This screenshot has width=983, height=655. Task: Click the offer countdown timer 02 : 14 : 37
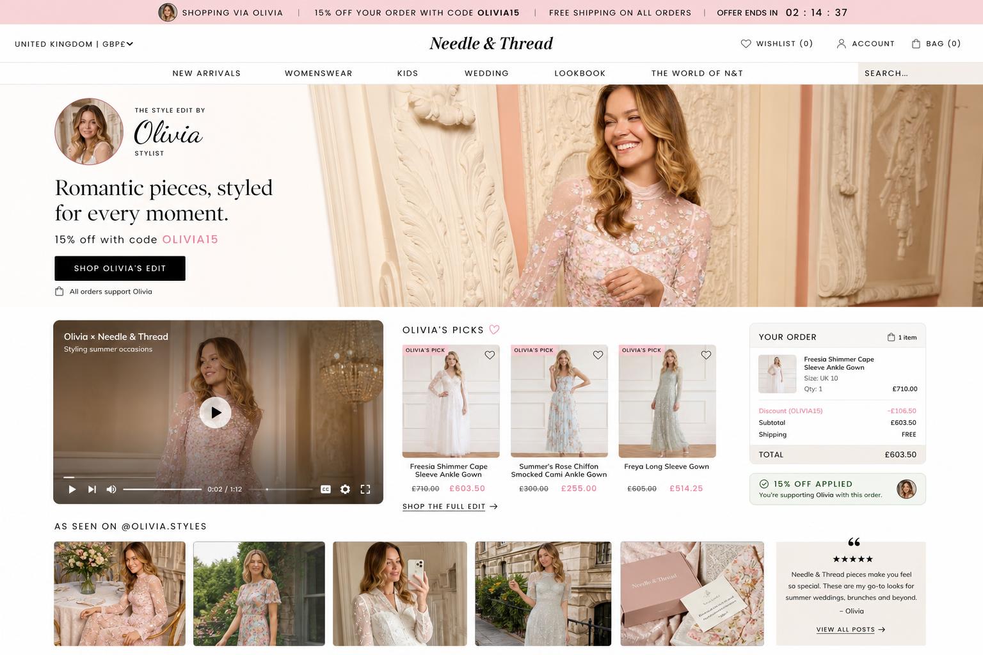[817, 12]
